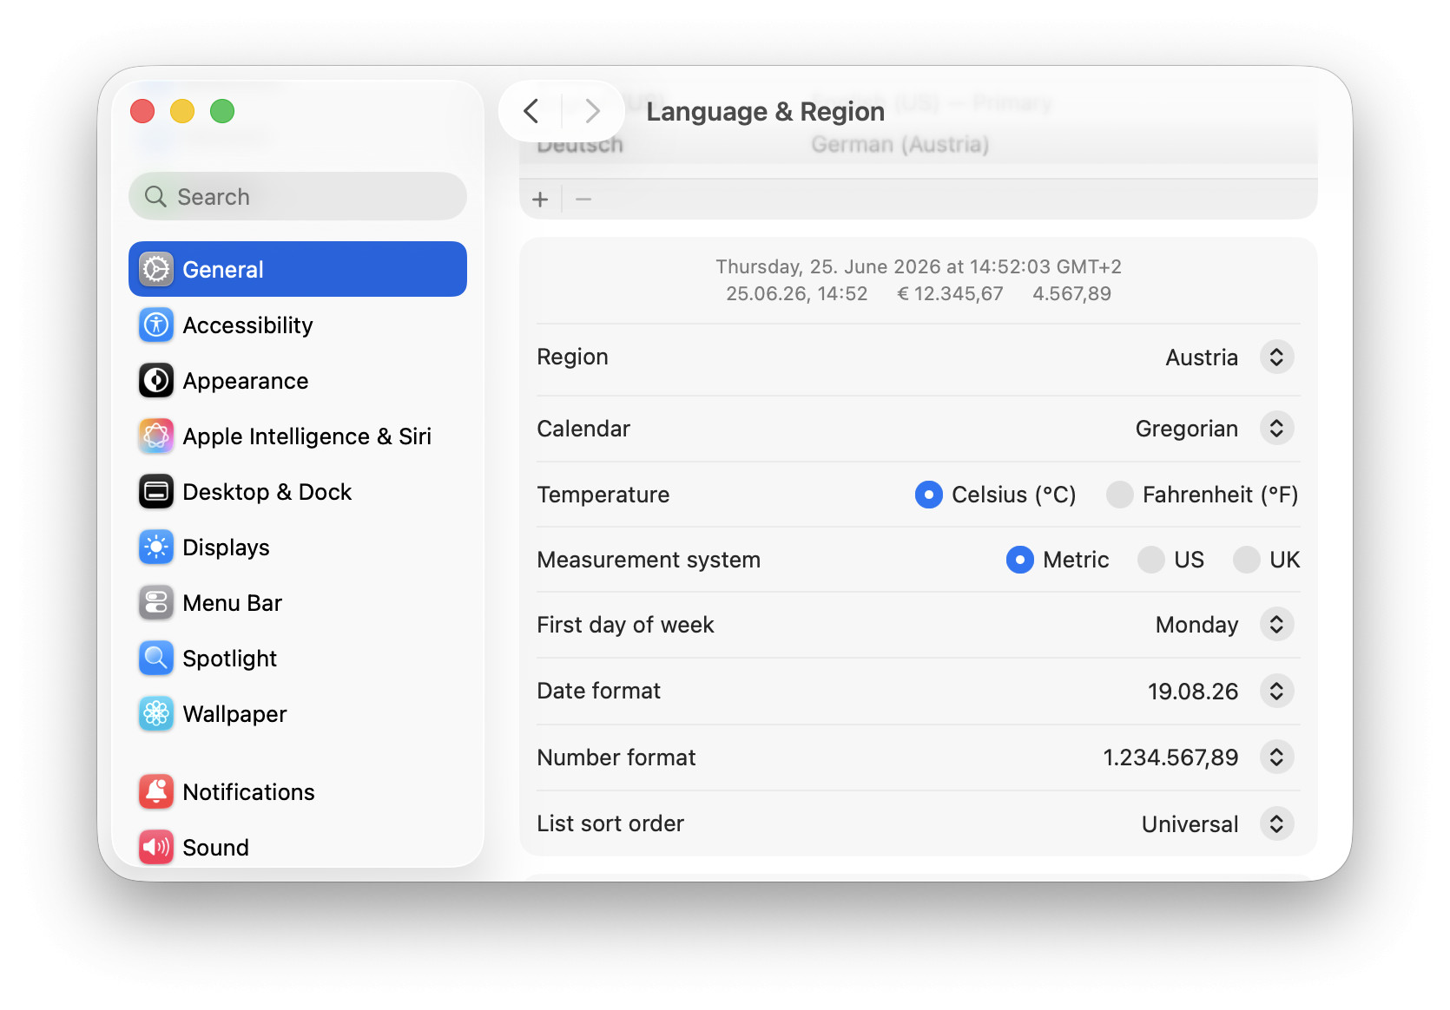Click the Appearance icon in sidebar
Screen dimensions: 1450x1010
pyautogui.click(x=156, y=381)
